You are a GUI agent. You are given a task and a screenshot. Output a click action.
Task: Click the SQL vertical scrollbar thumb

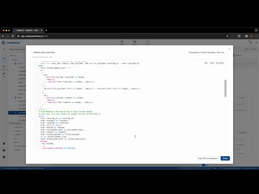coord(226,88)
